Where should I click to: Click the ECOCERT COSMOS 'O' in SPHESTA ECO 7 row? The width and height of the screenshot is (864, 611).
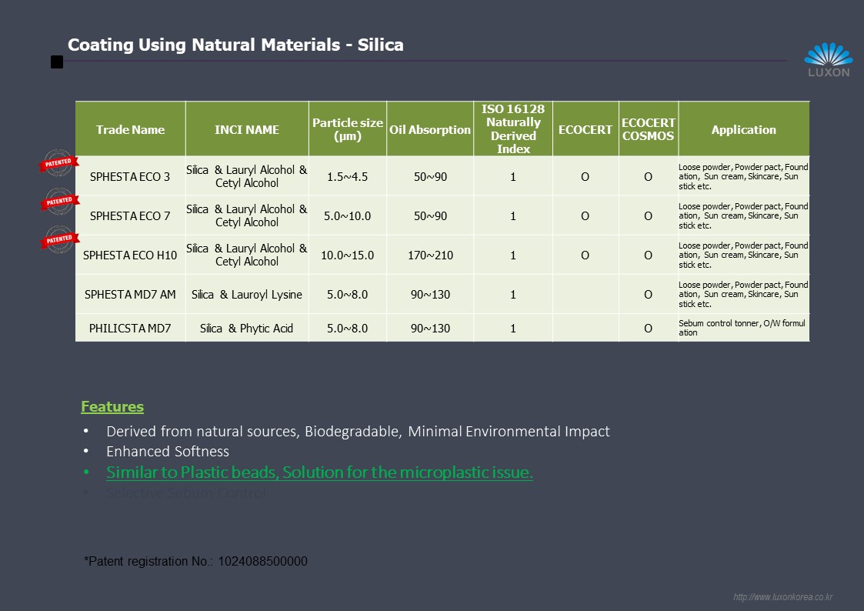pos(649,215)
